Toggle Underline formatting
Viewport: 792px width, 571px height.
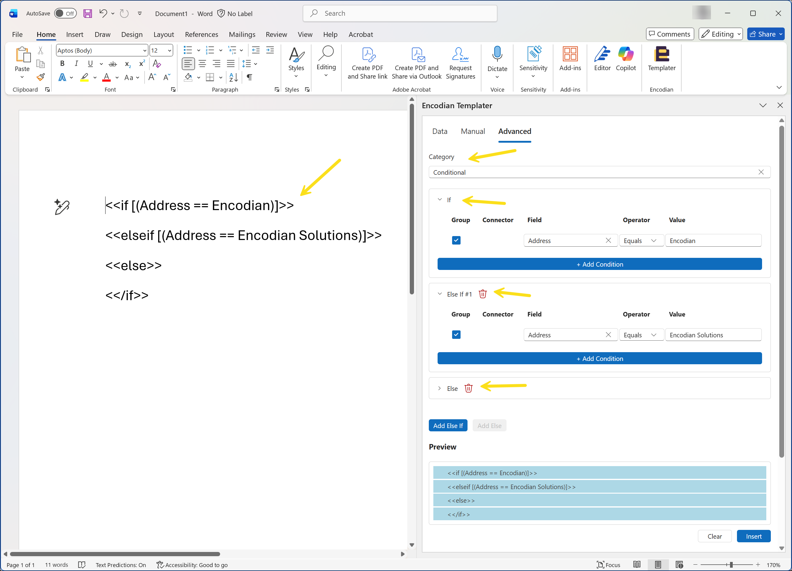pos(90,63)
